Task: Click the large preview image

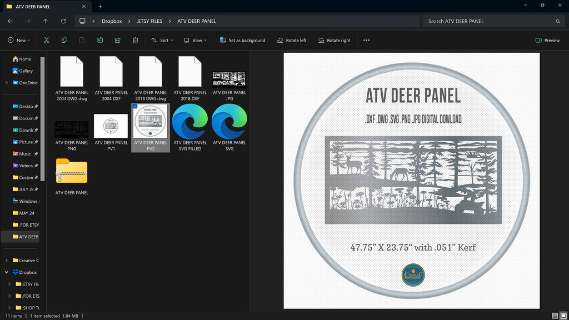Action: click(x=412, y=181)
